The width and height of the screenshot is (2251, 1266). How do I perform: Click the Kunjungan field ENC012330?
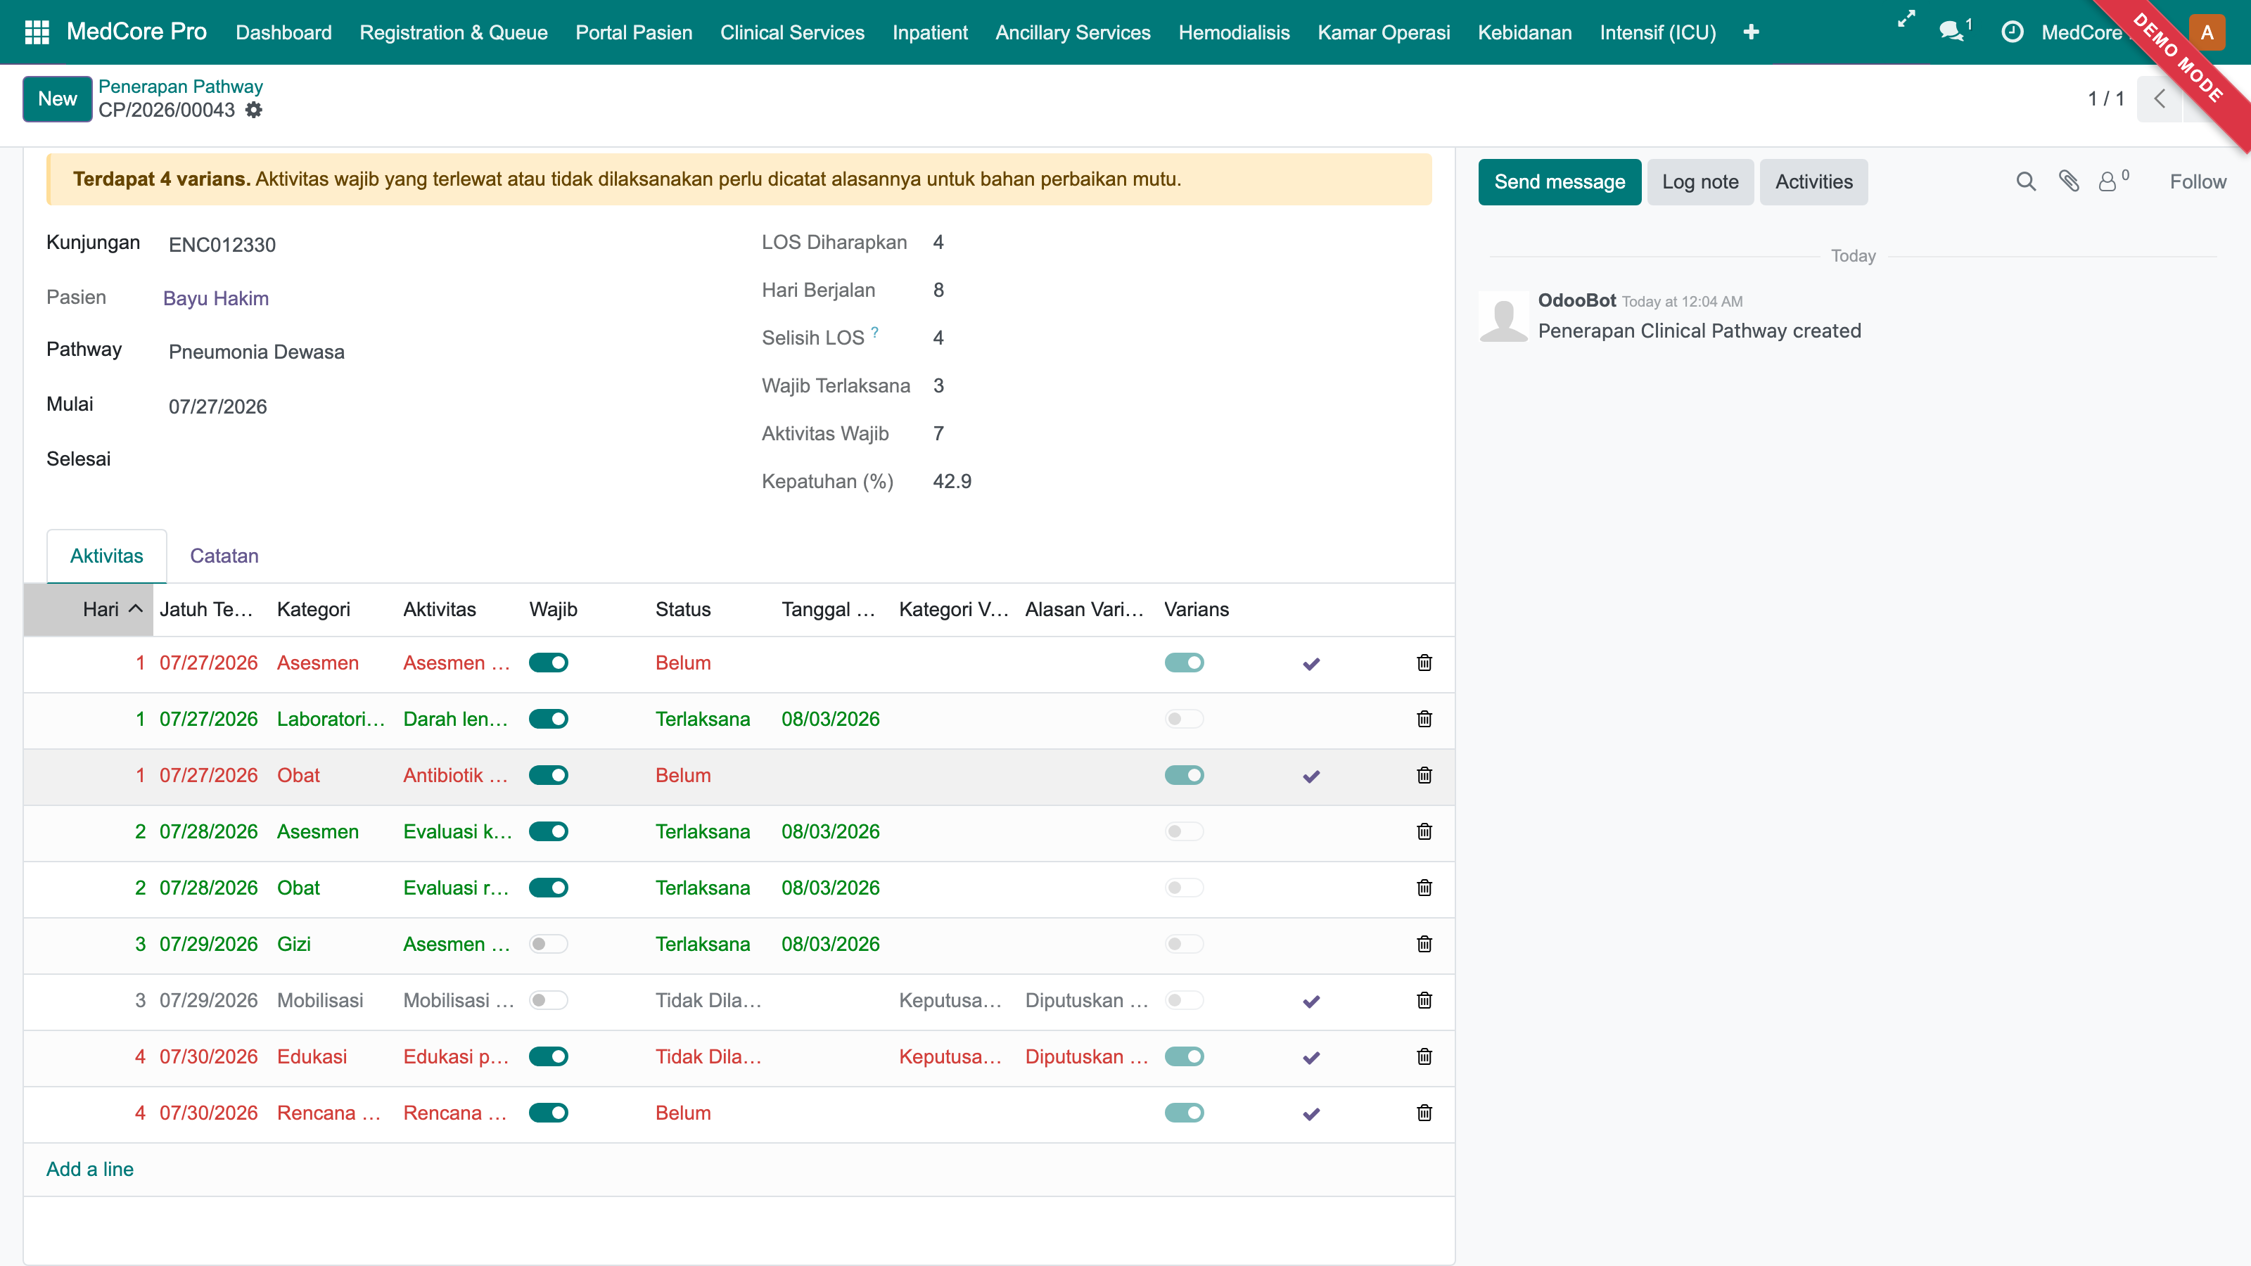(x=222, y=245)
